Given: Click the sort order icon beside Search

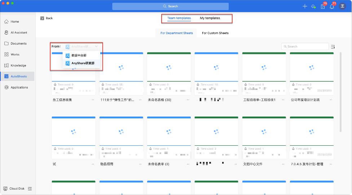Looking at the screenshot, I should click(x=333, y=46).
